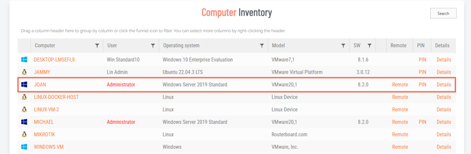Click the Windows icon beside DESKTOP-LMSEFL8
The width and height of the screenshot is (471, 154).
click(24, 60)
